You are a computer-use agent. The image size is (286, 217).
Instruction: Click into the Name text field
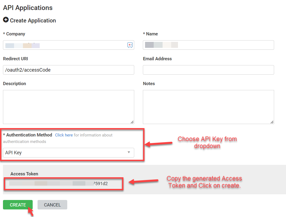click(x=208, y=45)
